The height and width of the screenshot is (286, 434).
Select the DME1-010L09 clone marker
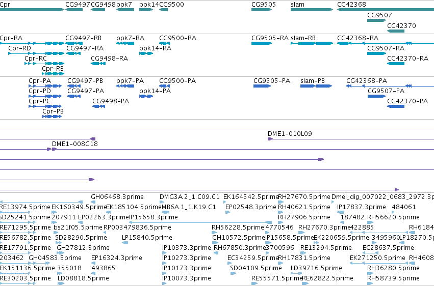[270, 139]
